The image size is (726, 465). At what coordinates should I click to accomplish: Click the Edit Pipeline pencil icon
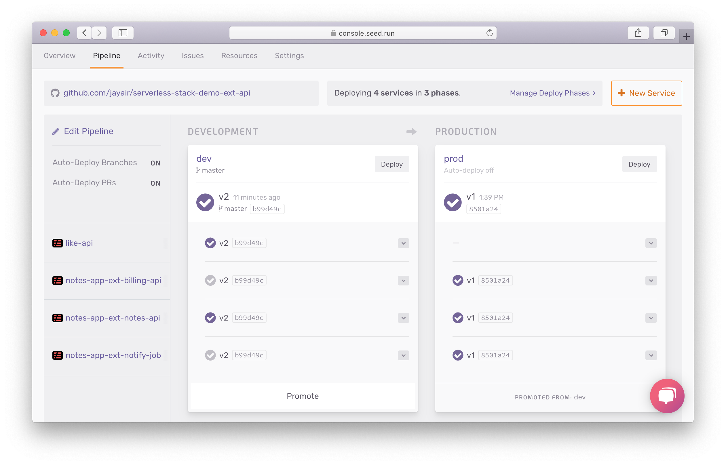point(55,131)
